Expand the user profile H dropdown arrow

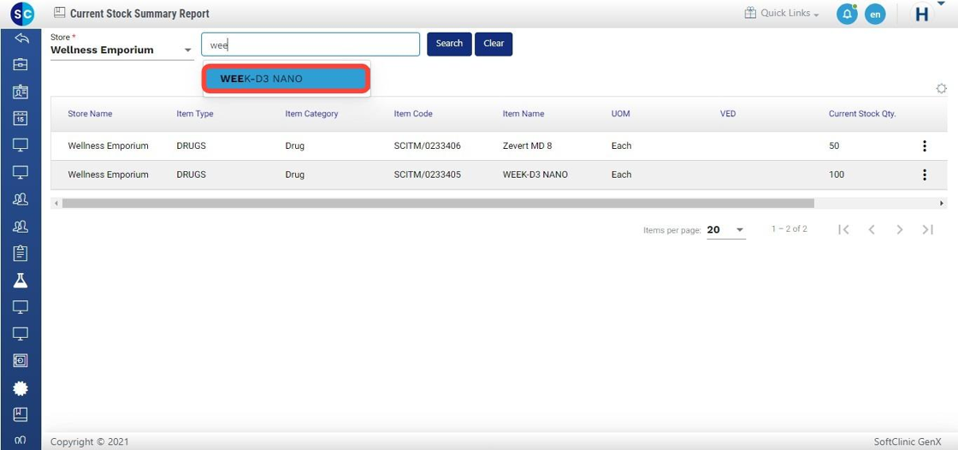[x=941, y=5]
